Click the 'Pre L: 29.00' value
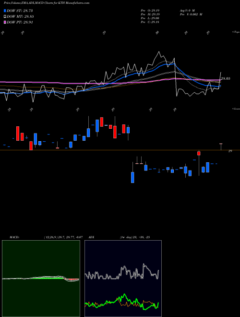 [150, 18]
